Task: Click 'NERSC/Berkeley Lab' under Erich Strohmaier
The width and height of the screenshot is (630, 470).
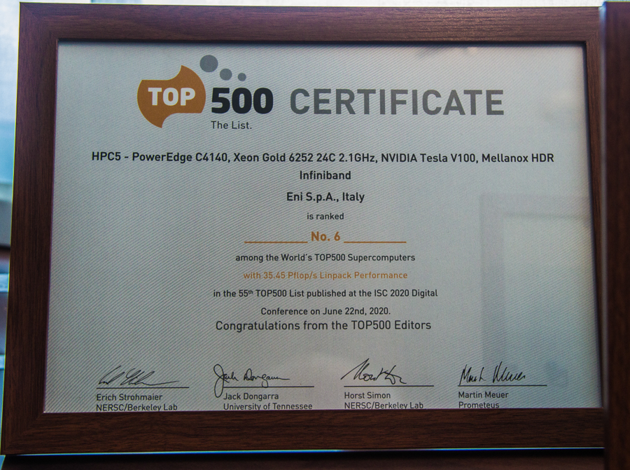Action: pos(136,407)
